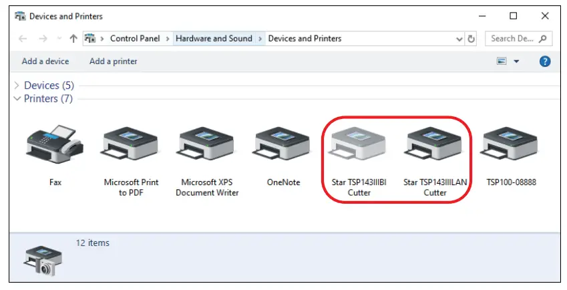Click the Microsoft XPS Document Writer label

pyautogui.click(x=207, y=187)
